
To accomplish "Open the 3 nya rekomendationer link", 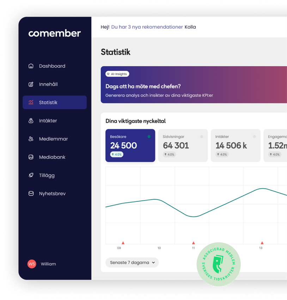I will [147, 27].
